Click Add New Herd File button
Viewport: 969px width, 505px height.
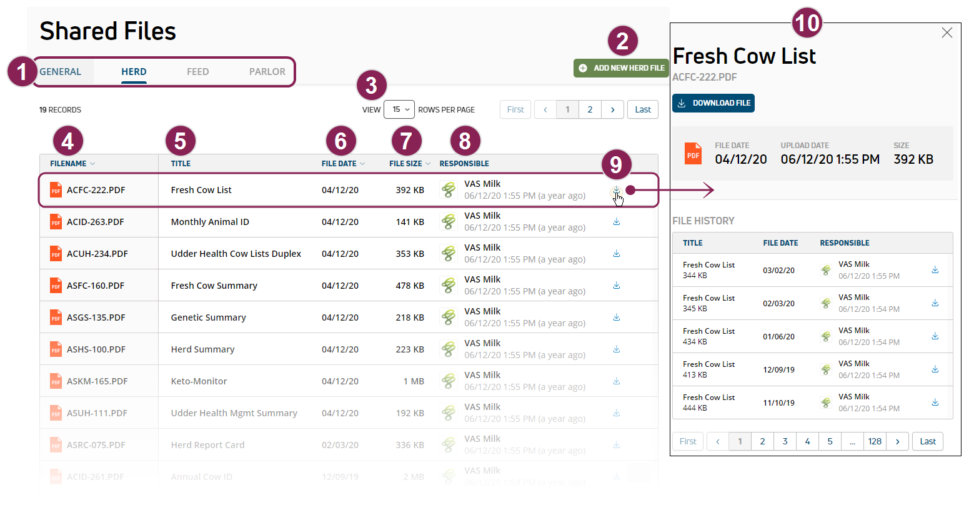click(621, 68)
